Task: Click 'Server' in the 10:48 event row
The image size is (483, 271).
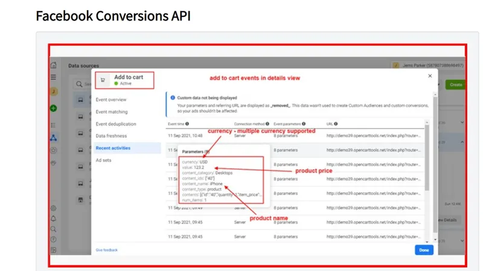Action: pos(240,135)
